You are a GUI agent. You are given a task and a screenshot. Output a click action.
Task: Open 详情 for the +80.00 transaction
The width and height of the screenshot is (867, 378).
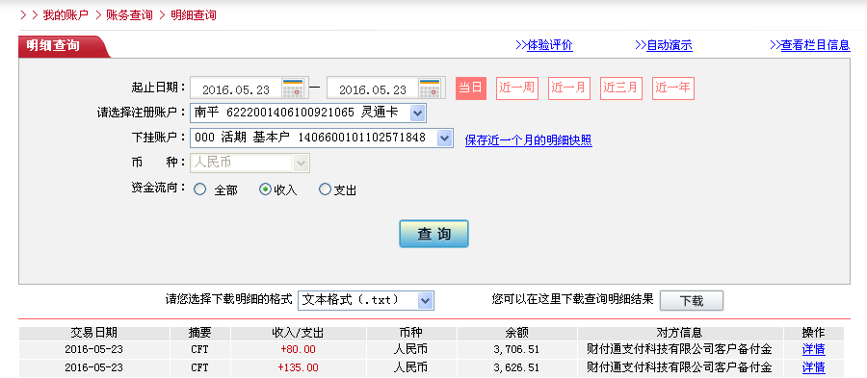pyautogui.click(x=813, y=349)
